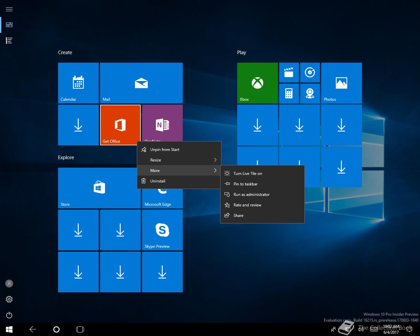Show the touch keyboard
The width and height of the screenshot is (420, 336).
374,329
